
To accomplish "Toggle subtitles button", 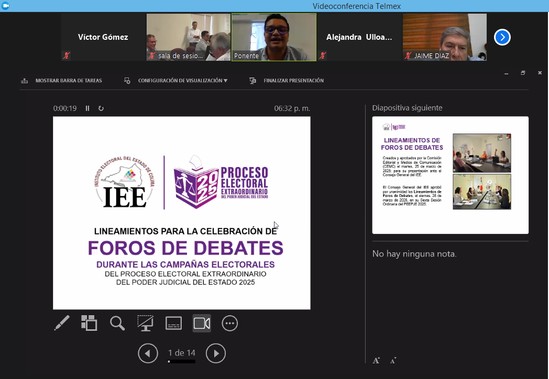I will (x=174, y=323).
